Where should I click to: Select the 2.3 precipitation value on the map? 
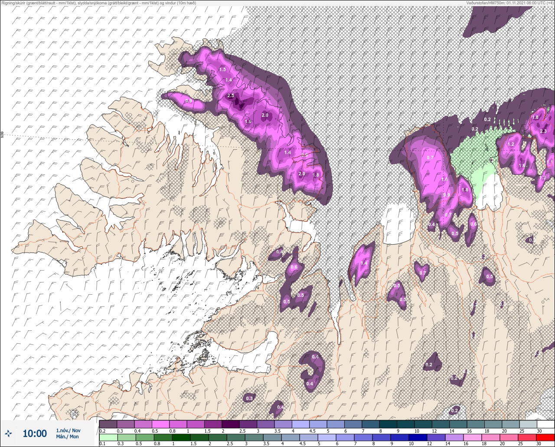coord(543,131)
